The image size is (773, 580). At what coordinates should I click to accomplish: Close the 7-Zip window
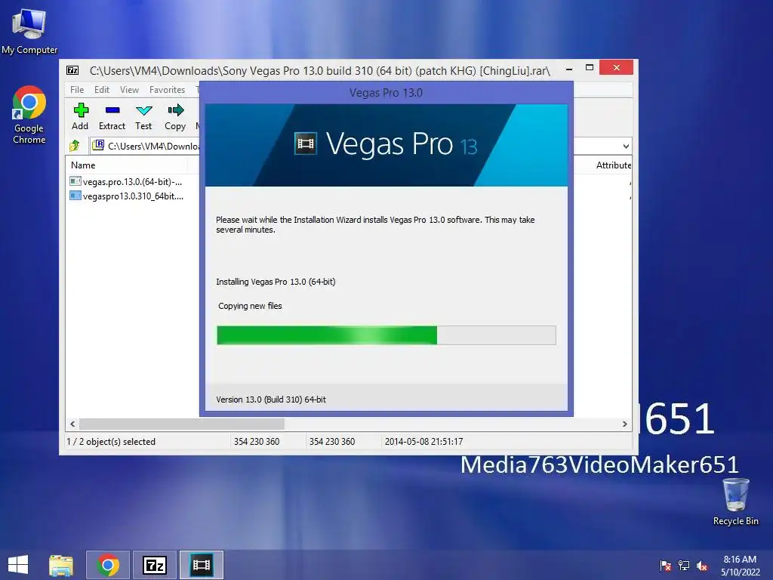click(x=616, y=67)
